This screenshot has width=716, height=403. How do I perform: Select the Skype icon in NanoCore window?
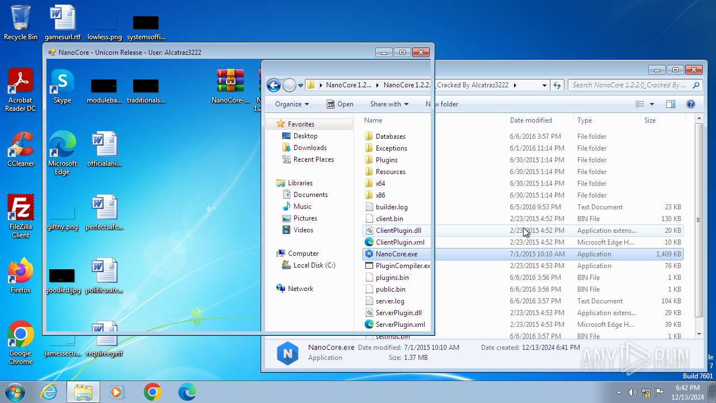click(62, 86)
